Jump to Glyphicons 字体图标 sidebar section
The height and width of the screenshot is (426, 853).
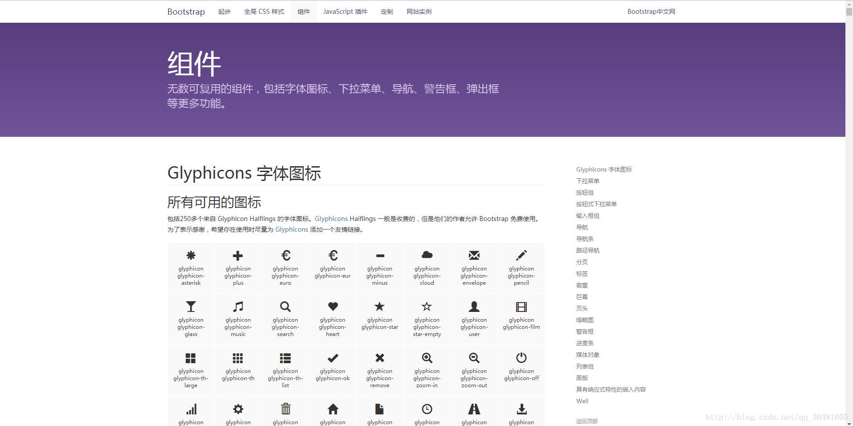pyautogui.click(x=604, y=169)
